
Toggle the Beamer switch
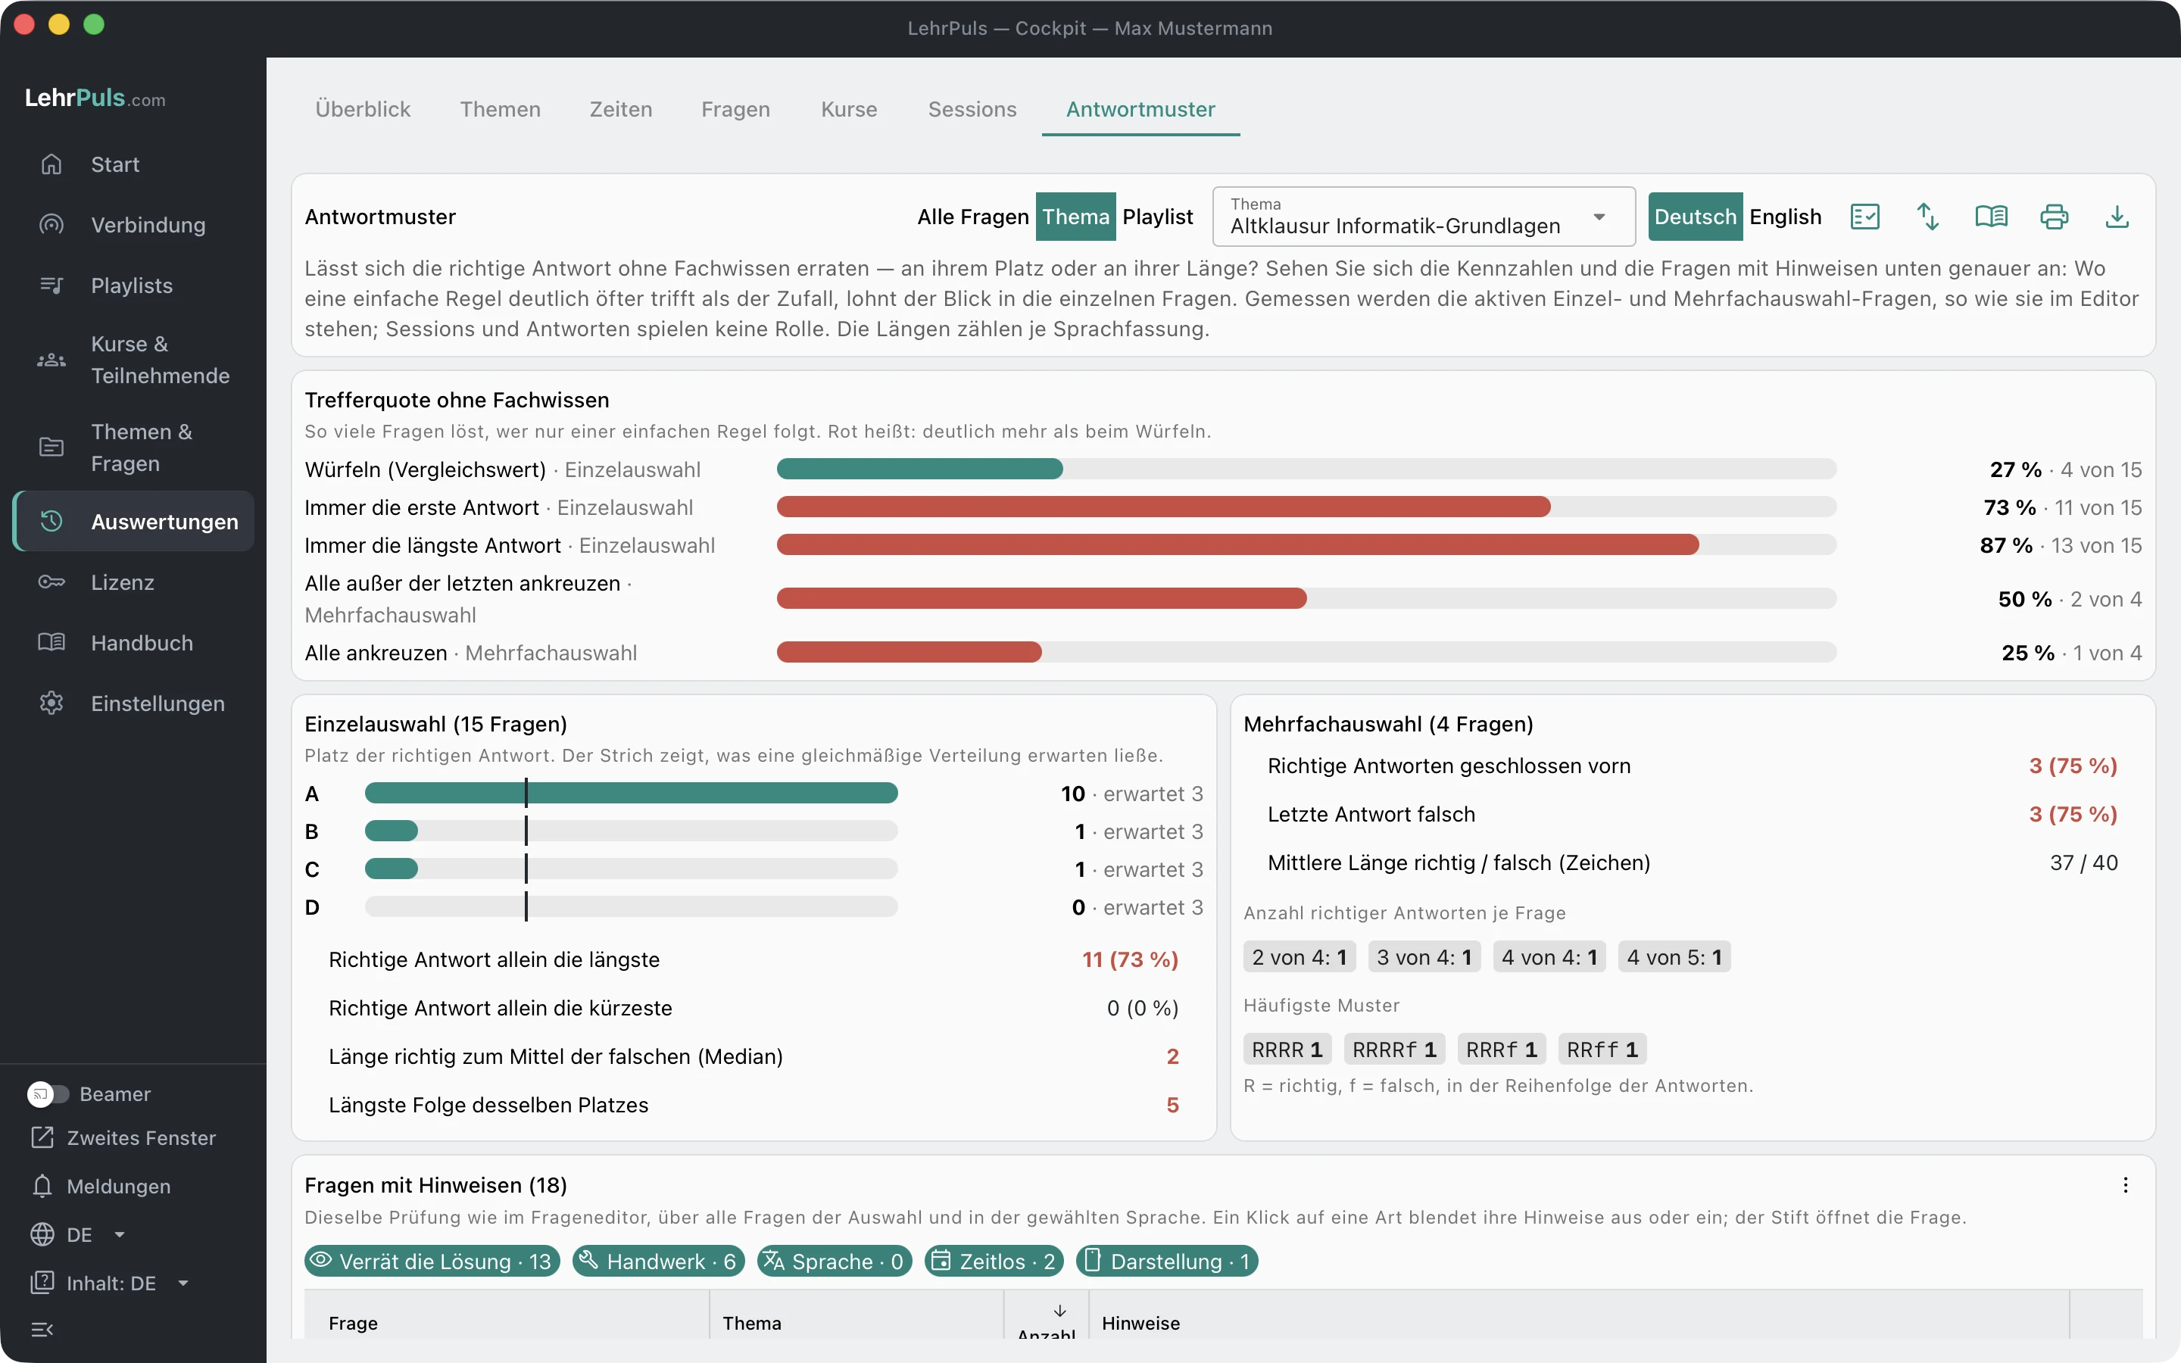point(48,1093)
